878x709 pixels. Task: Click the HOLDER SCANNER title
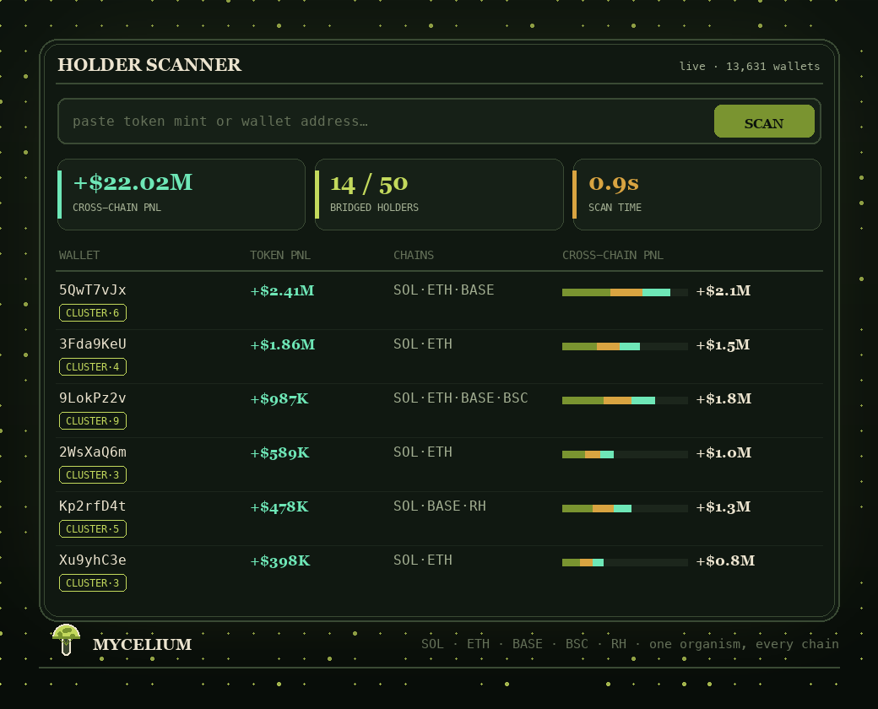coord(149,65)
